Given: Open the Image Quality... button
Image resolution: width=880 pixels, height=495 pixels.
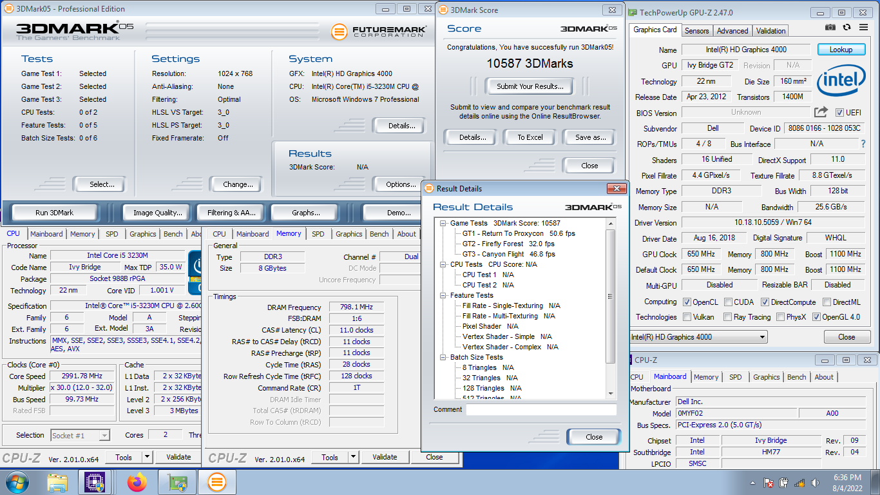Looking at the screenshot, I should [157, 213].
